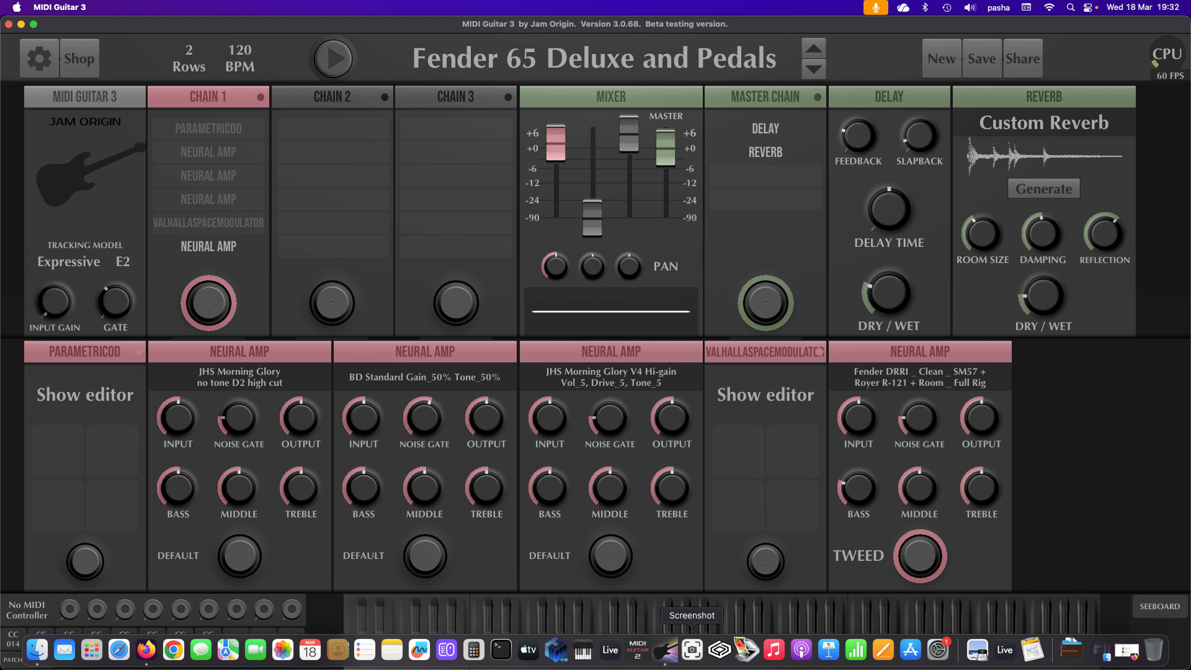Select previous patch with up arrow
The width and height of the screenshot is (1191, 670).
tap(813, 48)
